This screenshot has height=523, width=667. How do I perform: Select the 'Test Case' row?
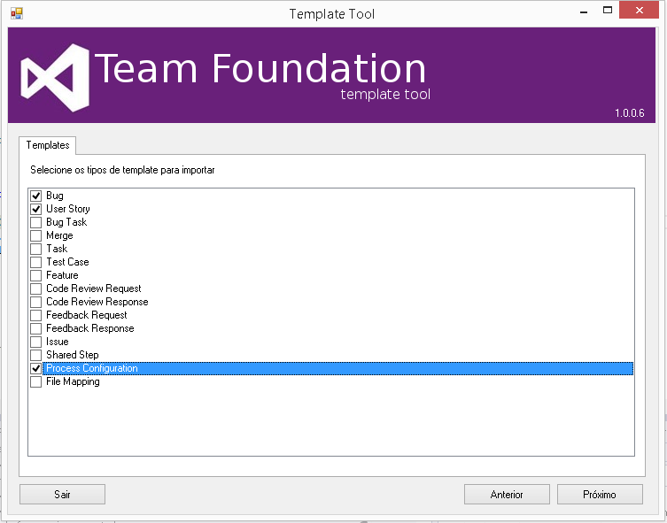pos(67,262)
